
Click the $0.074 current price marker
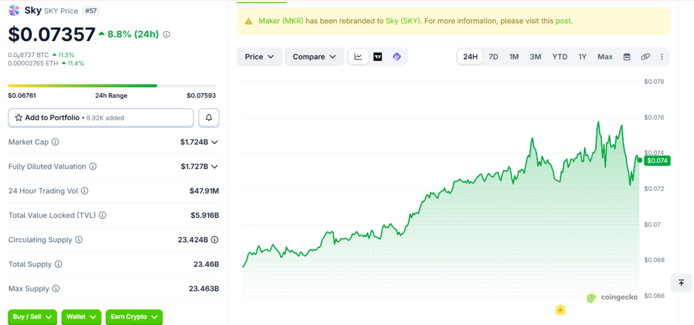658,161
